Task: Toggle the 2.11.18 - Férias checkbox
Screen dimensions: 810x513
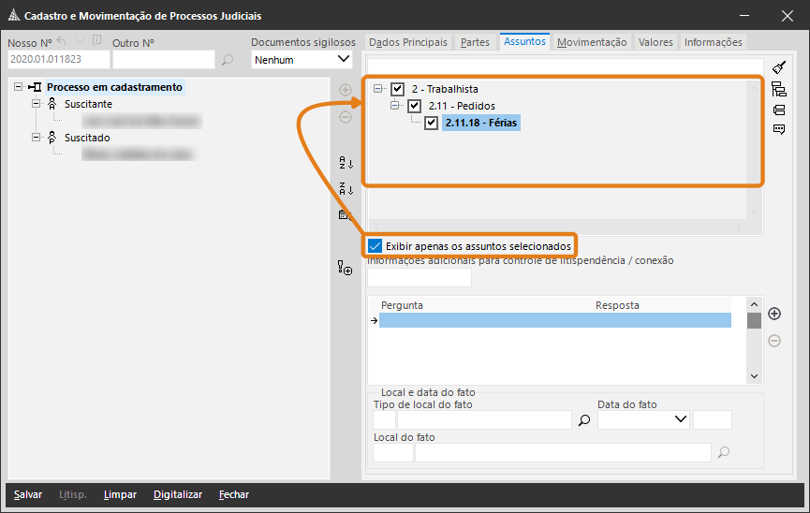Action: 432,123
